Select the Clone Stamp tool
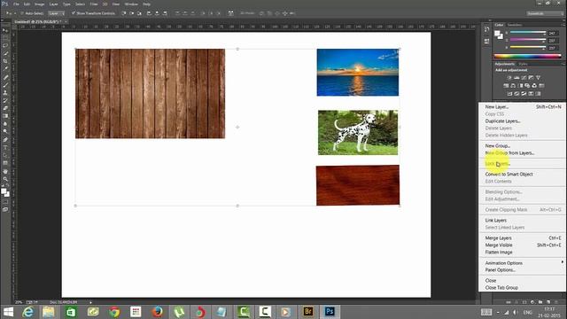Viewport: 567px width, 319px height. click(x=5, y=92)
